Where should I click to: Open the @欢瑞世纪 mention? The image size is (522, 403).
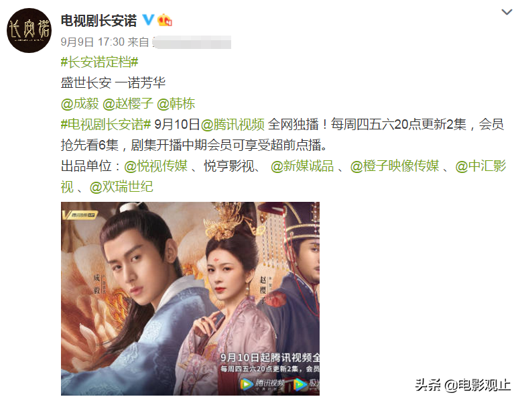click(121, 187)
